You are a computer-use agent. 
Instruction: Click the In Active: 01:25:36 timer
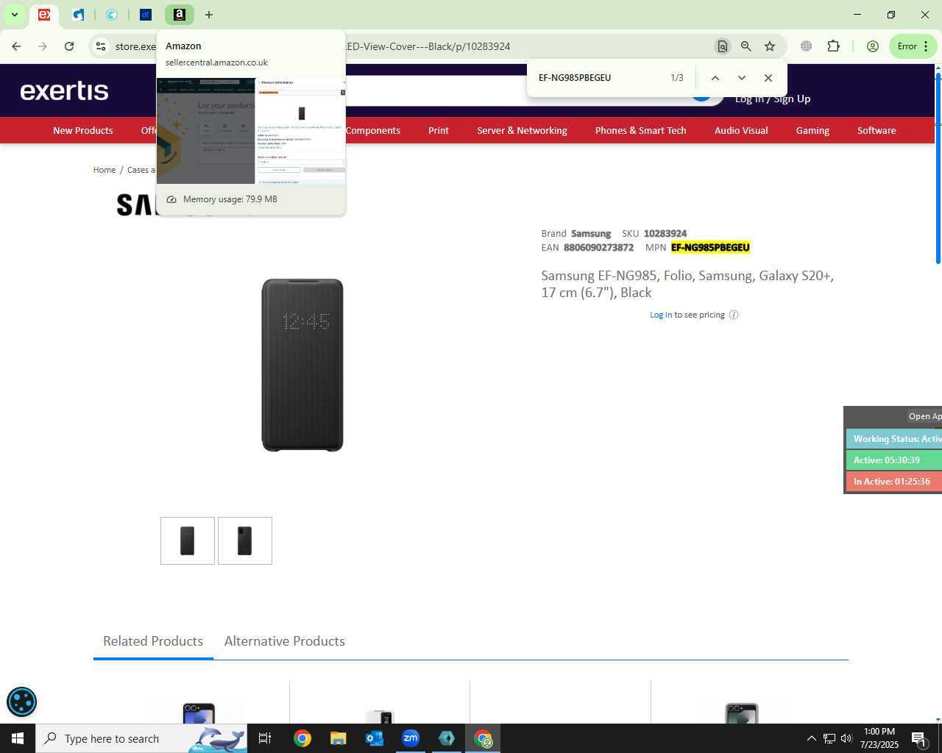(894, 482)
